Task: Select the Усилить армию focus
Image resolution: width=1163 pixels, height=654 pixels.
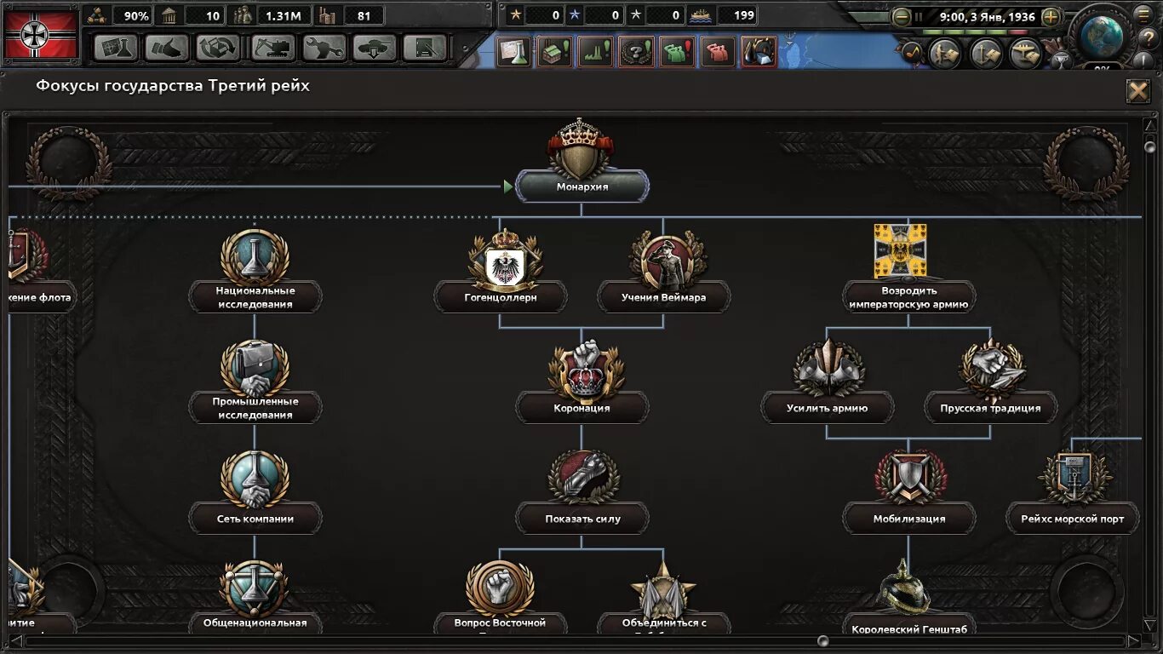Action: click(828, 408)
